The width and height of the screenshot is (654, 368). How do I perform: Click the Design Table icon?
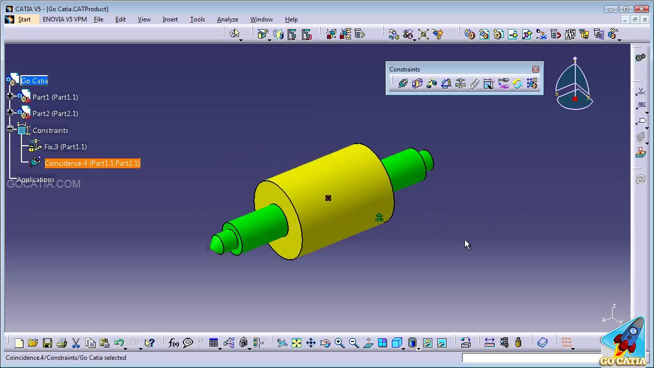click(214, 343)
